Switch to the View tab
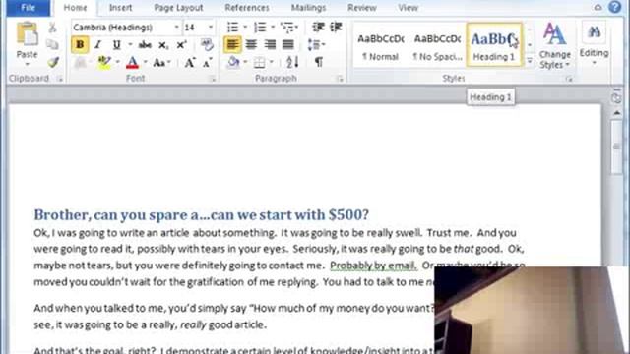This screenshot has width=630, height=354. coord(409,8)
